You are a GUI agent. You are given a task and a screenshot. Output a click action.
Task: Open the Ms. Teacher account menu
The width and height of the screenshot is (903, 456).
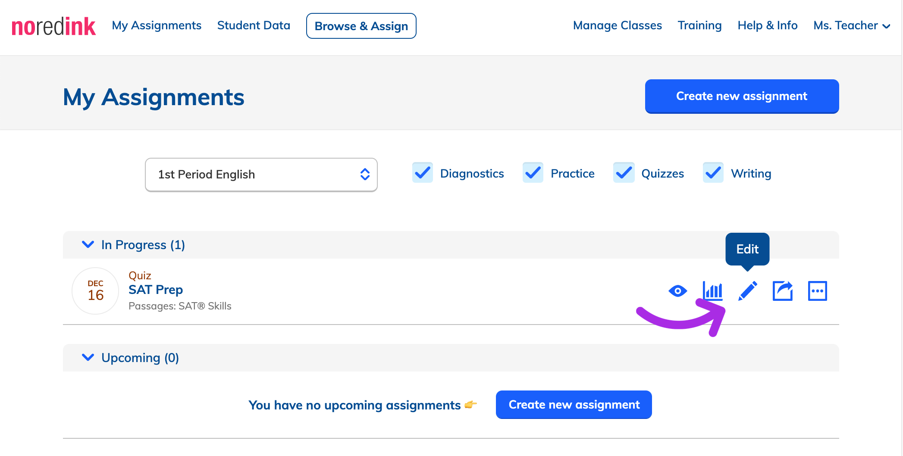(852, 25)
